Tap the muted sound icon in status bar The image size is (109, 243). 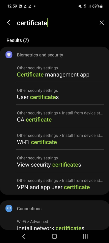80,6
